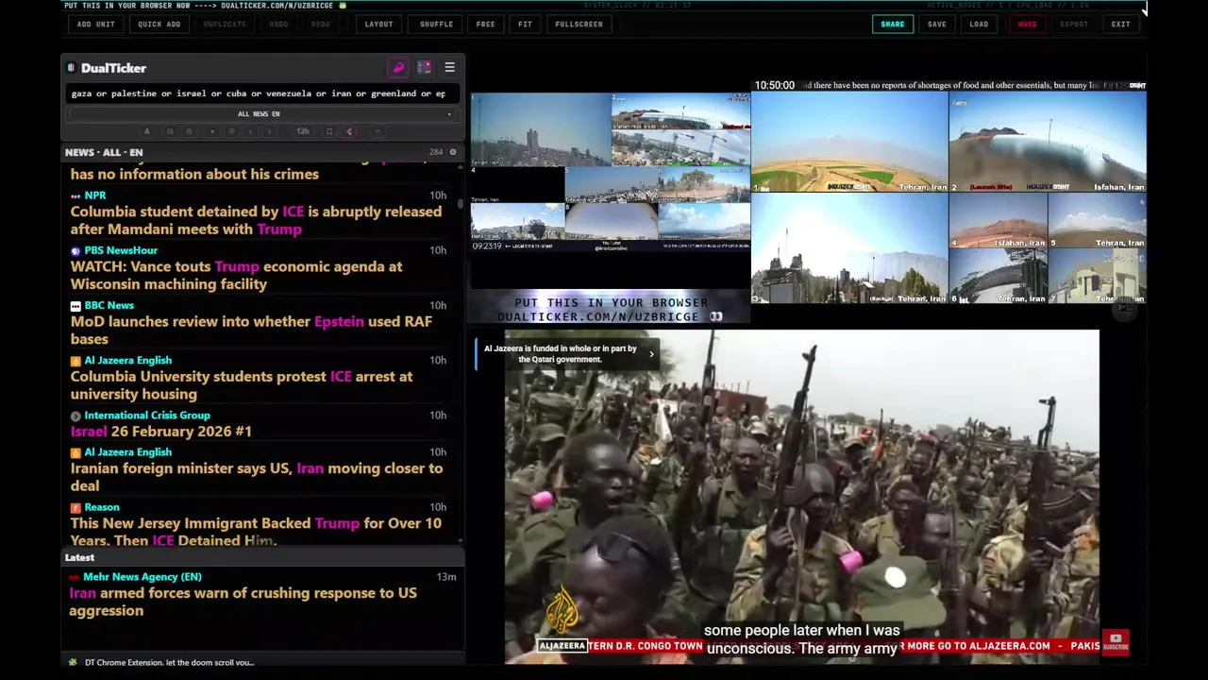The height and width of the screenshot is (680, 1208).
Task: Click the Mehr News Agency source icon
Action: 75,577
